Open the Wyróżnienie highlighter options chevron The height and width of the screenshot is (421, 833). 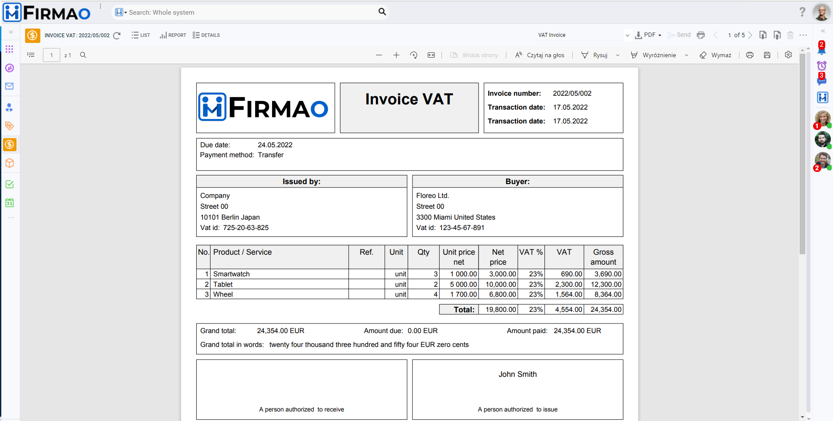point(687,55)
